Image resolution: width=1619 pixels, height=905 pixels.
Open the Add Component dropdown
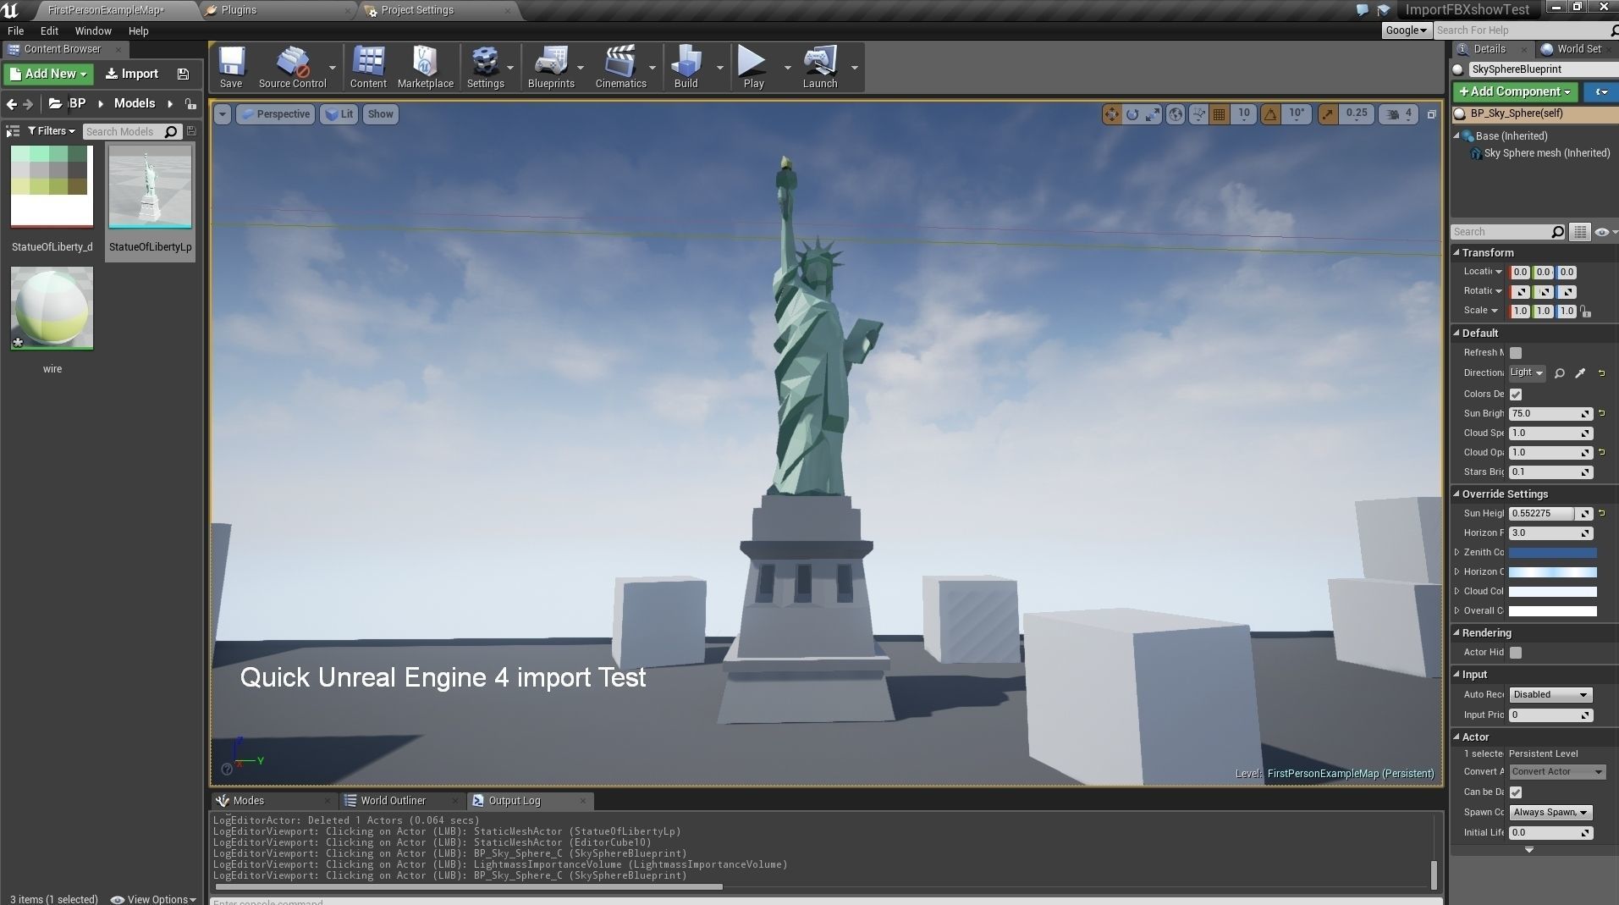tap(1516, 91)
